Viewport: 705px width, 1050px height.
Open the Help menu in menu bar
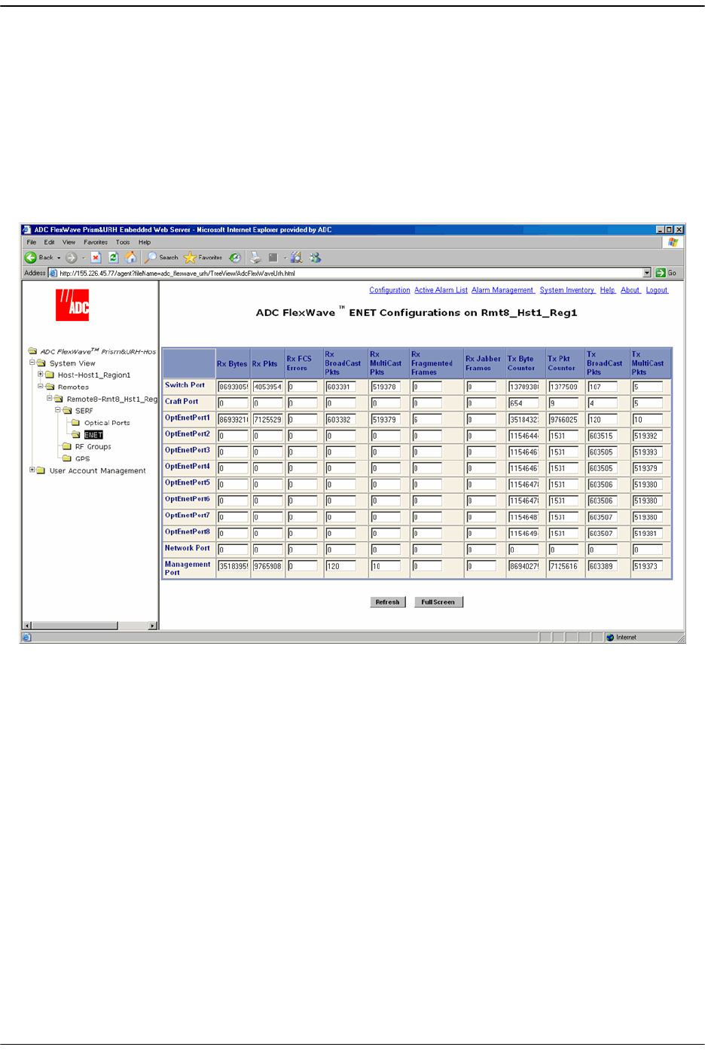145,243
